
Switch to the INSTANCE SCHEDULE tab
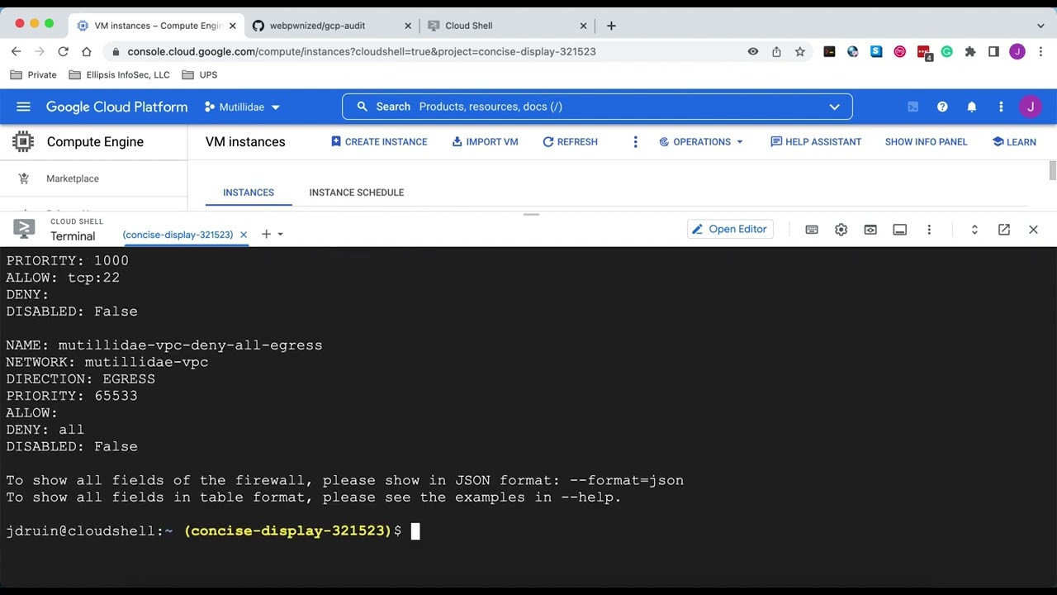(357, 193)
